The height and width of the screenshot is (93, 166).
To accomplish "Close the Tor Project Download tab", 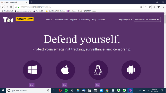I will [x=27, y=2].
